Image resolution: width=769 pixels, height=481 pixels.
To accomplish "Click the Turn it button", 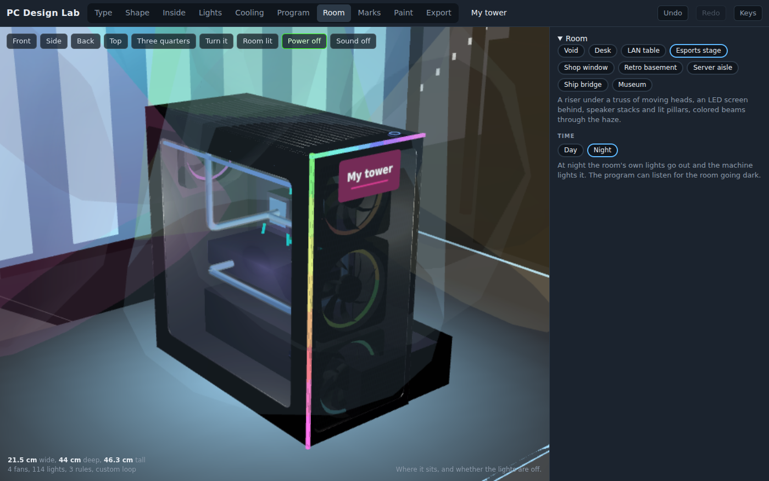I will [216, 41].
